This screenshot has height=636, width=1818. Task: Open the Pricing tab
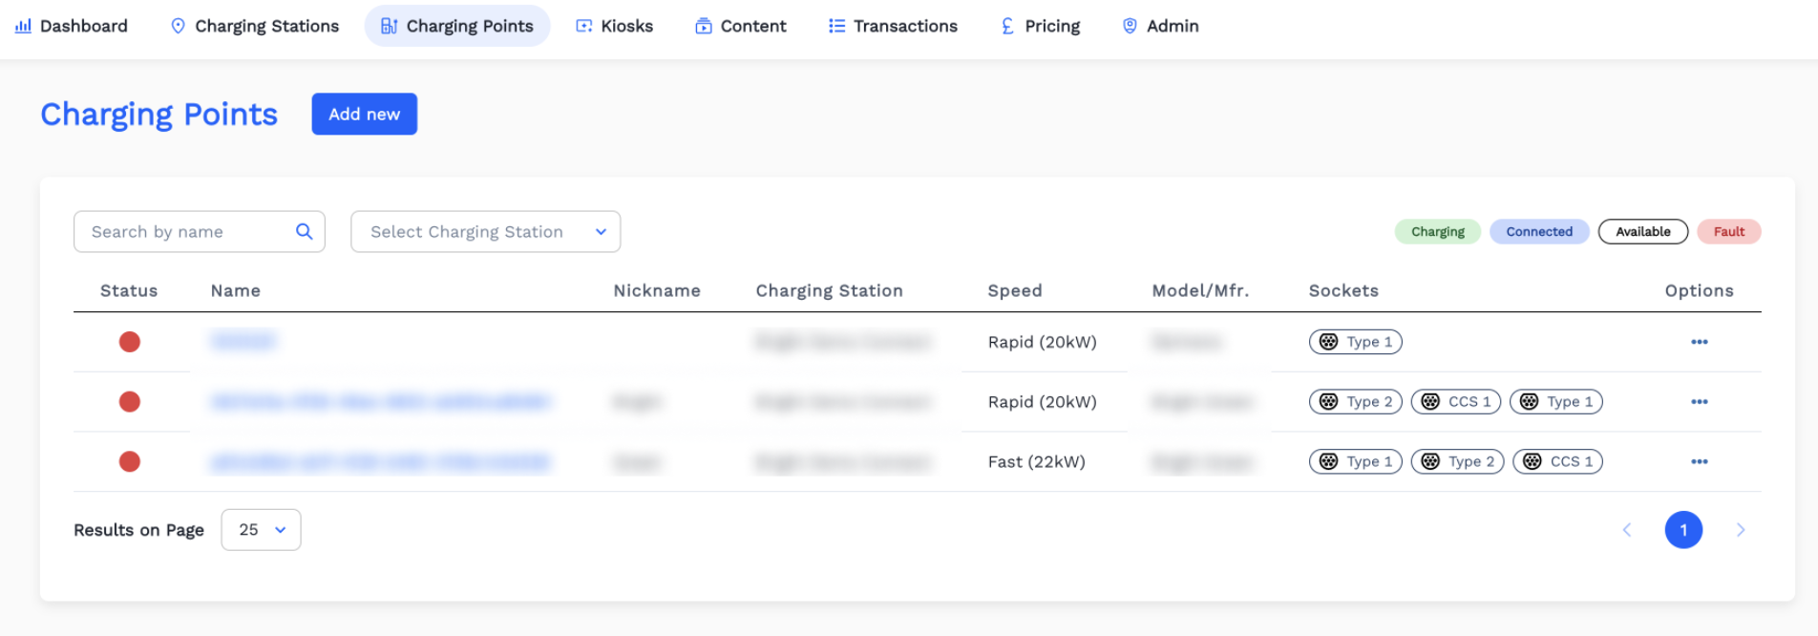tap(1040, 26)
